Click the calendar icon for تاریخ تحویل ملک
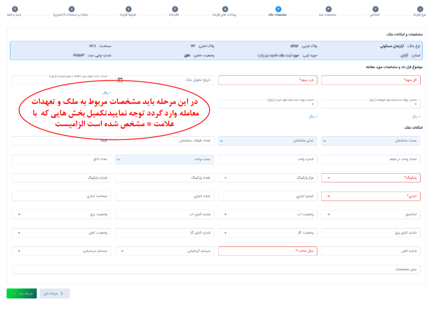The image size is (435, 309). tap(120, 80)
